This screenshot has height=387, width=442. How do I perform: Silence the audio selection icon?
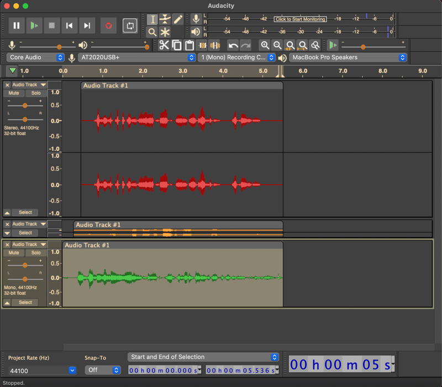[x=215, y=45]
